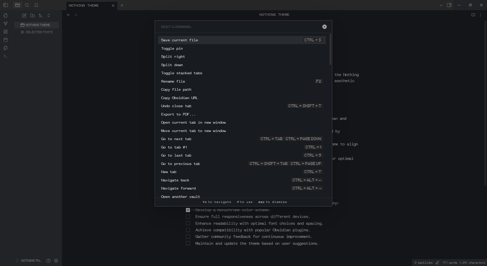Click the command list scrollbar

(x=330, y=49)
